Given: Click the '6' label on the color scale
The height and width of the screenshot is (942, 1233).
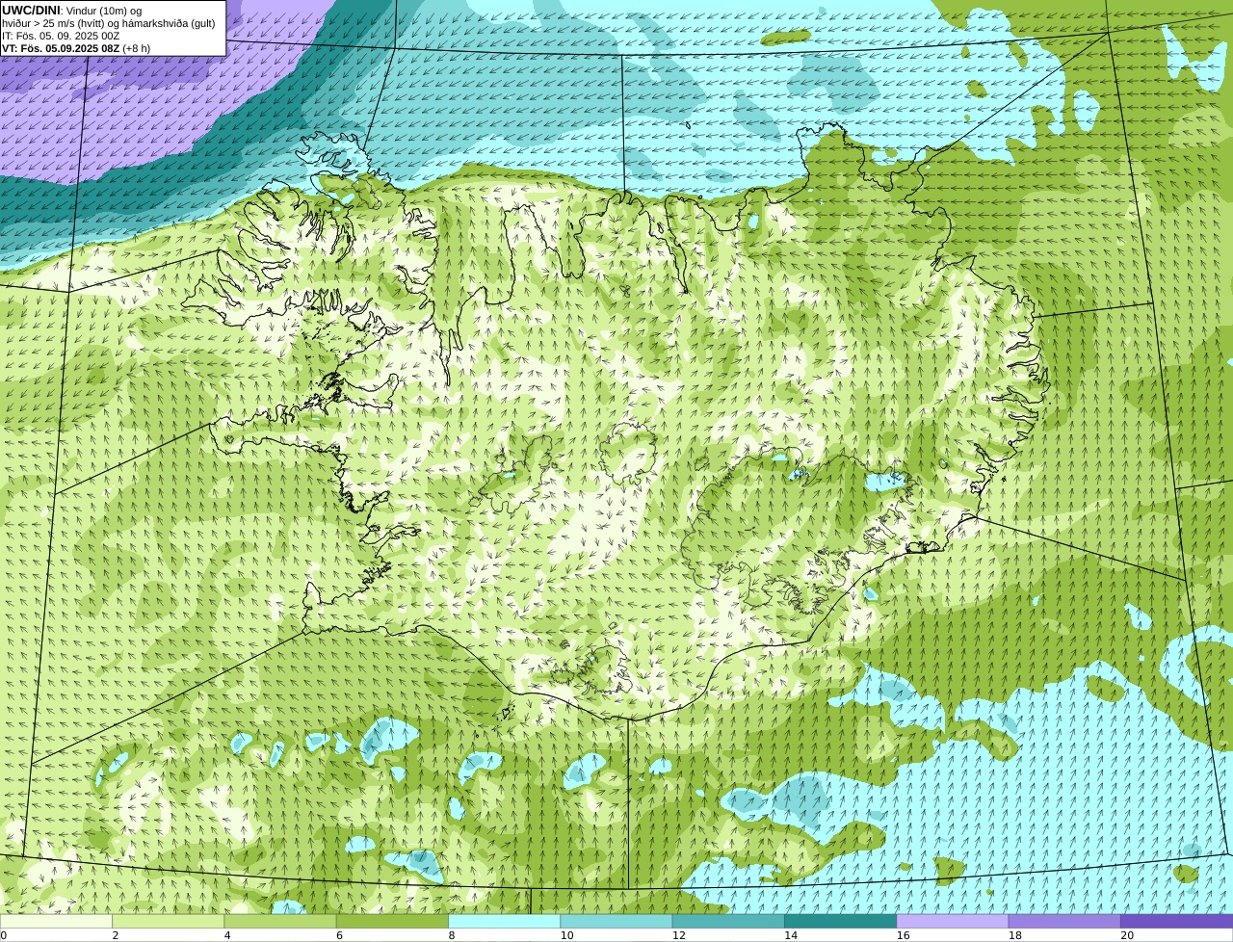Looking at the screenshot, I should pyautogui.click(x=340, y=935).
